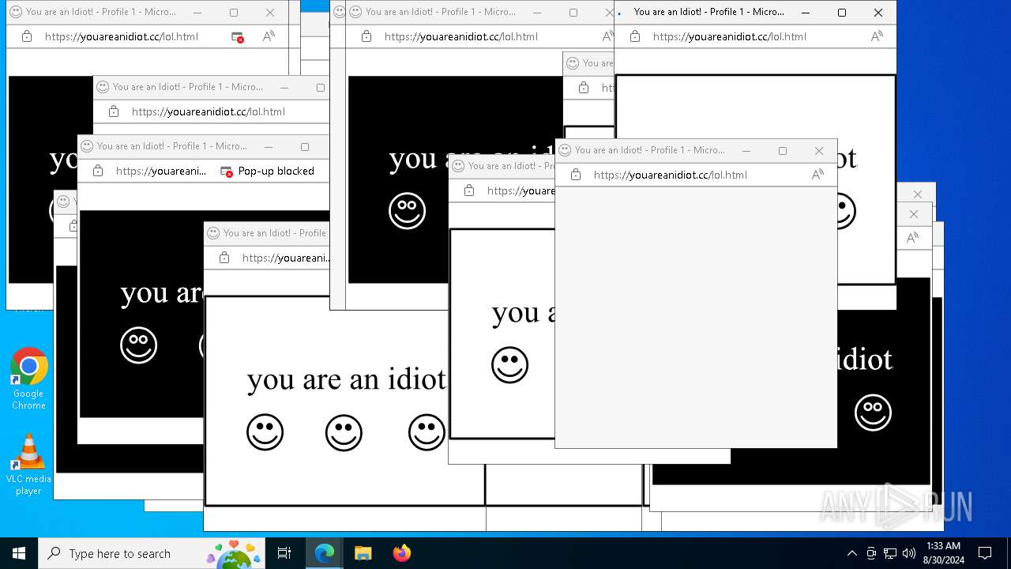Click the read aloud icon in the blank front window

click(x=817, y=175)
